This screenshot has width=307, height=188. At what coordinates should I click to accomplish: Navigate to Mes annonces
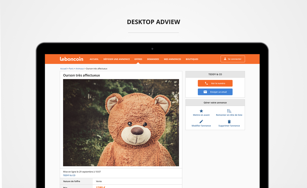click(172, 59)
